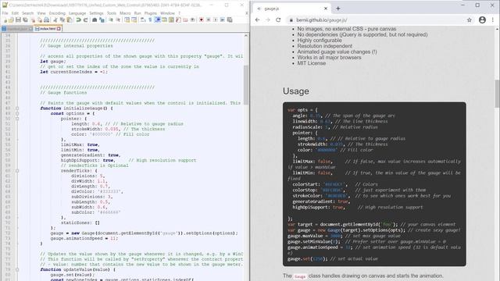Open the Language menu

[x=77, y=13]
